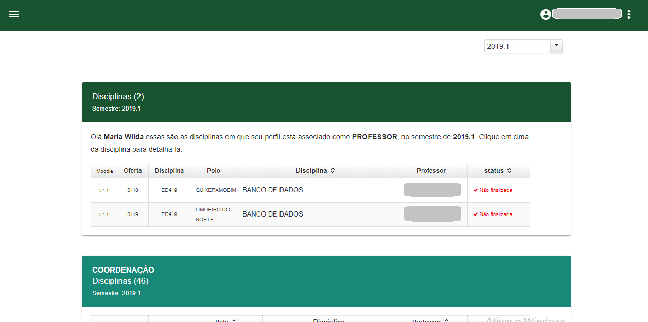This screenshot has width=648, height=322.
Task: Click the Professor column header in first table
Action: 431,171
